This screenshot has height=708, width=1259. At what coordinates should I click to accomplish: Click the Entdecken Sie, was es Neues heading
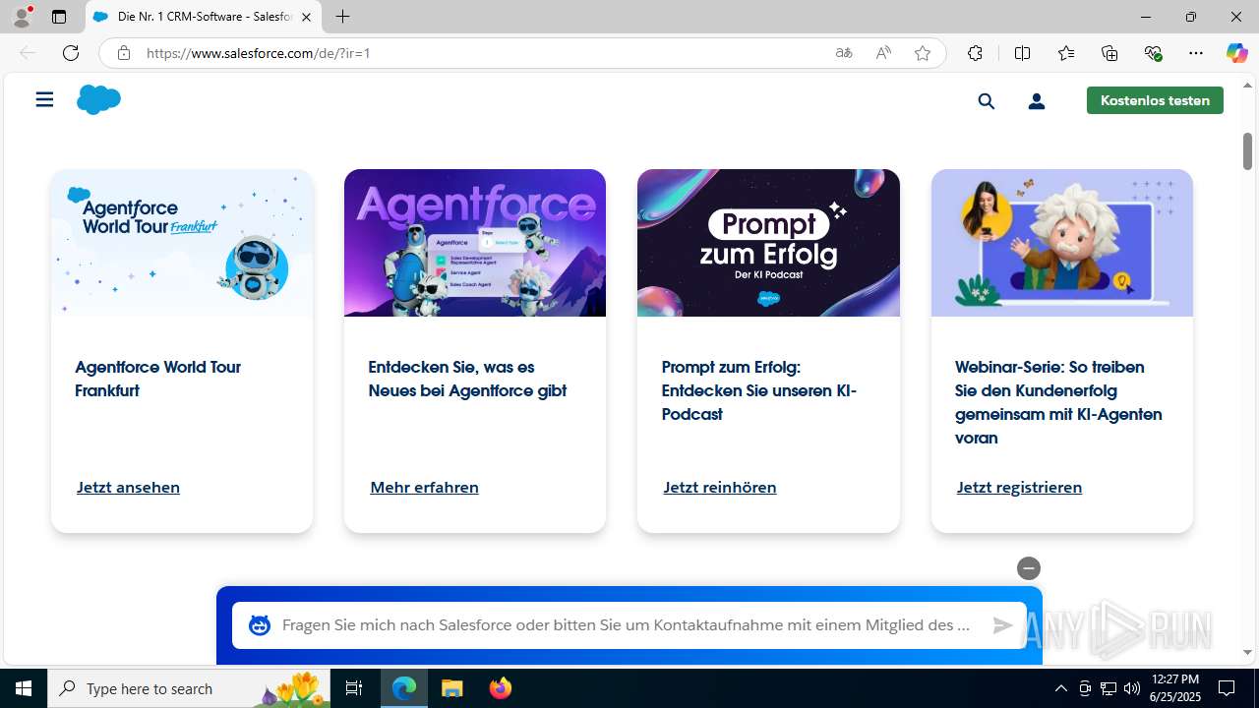[x=467, y=379]
